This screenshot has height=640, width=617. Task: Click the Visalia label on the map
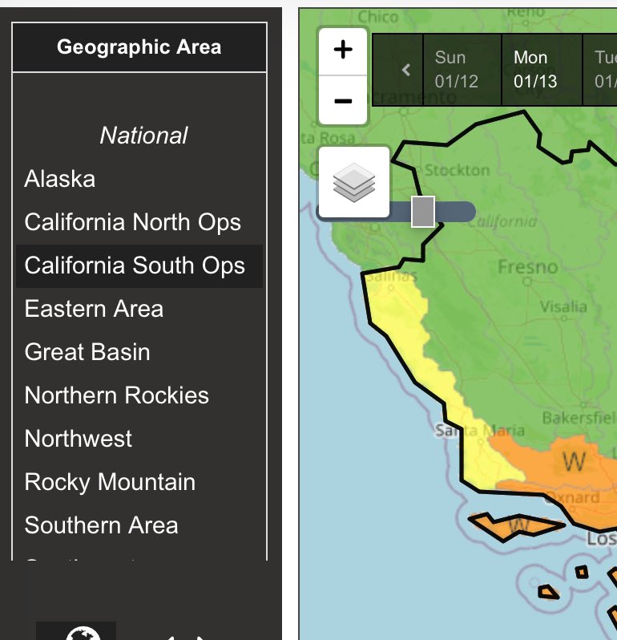(563, 306)
